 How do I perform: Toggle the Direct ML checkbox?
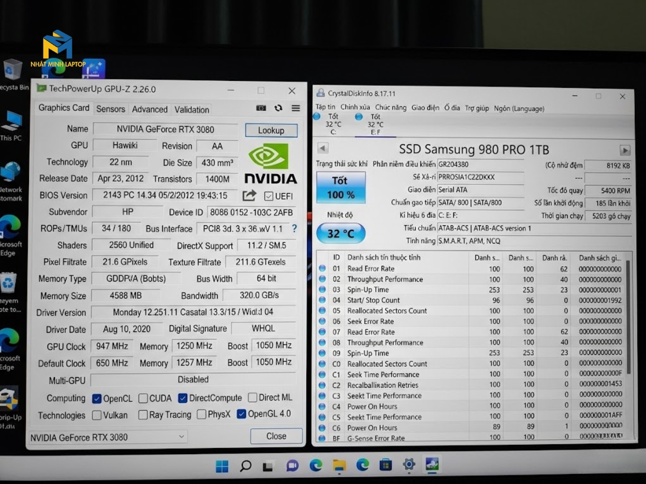pyautogui.click(x=253, y=397)
